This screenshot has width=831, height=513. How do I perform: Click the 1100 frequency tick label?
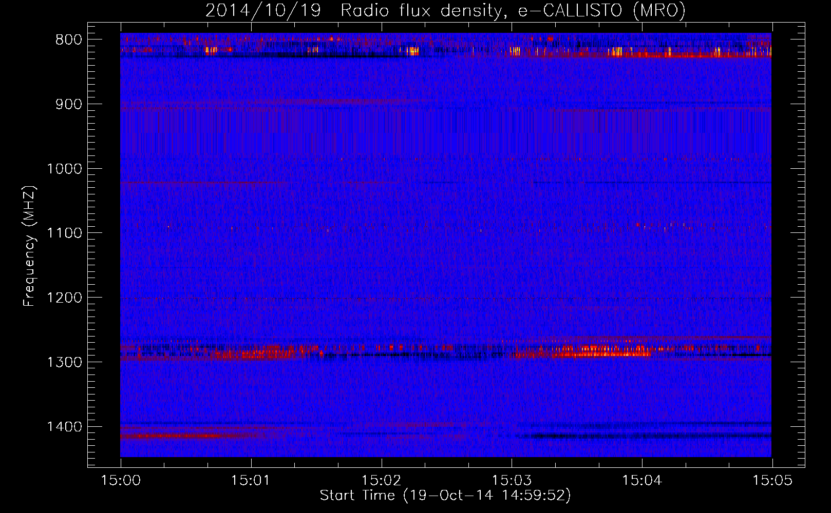pyautogui.click(x=65, y=233)
